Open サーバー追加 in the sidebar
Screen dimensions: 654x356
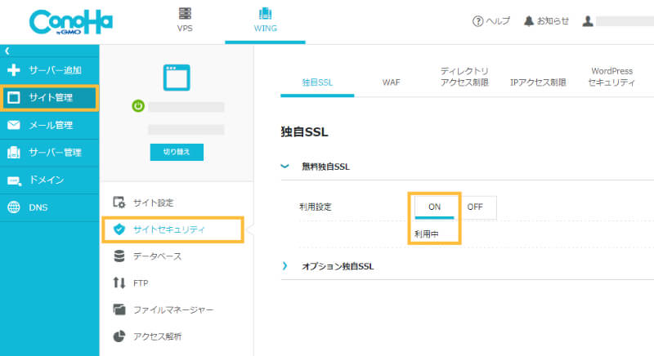coord(50,70)
